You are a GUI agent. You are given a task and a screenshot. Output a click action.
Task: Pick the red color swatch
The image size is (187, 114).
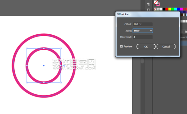[x=167, y=9]
